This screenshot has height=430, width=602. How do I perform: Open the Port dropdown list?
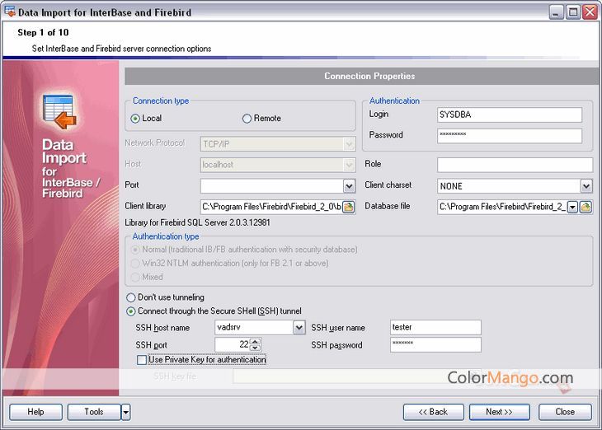click(349, 186)
